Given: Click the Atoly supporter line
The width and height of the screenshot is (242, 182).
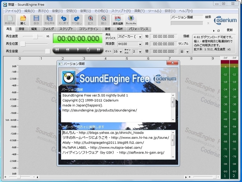Looking at the screenshot, I should 103,143.
